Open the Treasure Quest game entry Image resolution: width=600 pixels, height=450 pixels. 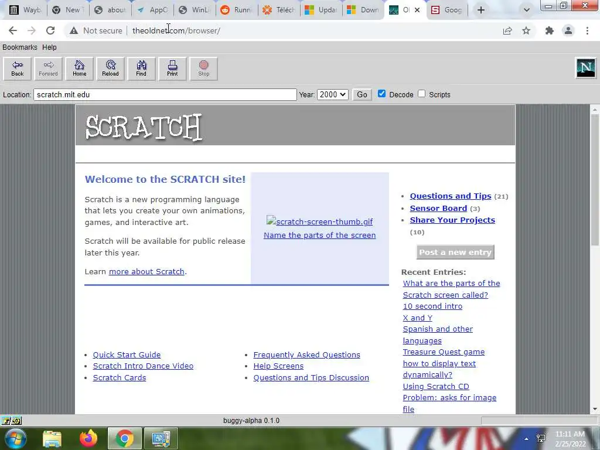pos(444,352)
